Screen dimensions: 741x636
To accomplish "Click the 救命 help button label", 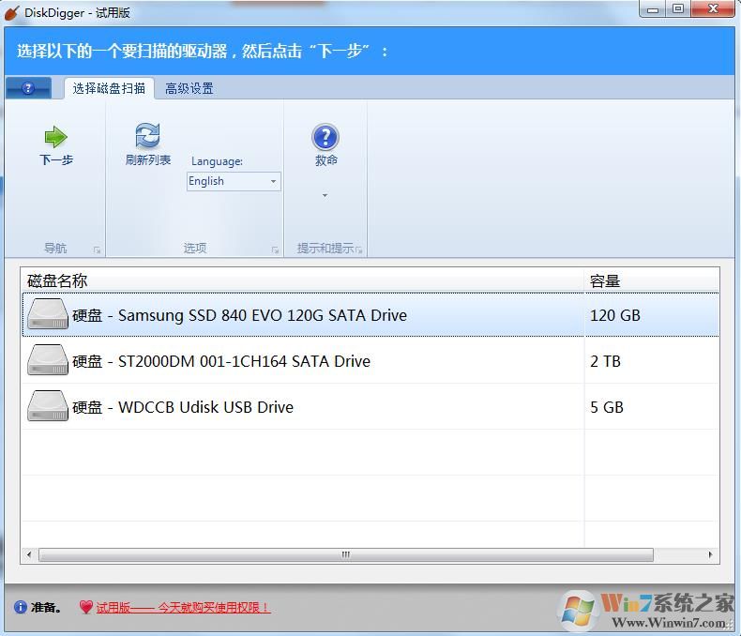I will click(x=326, y=160).
